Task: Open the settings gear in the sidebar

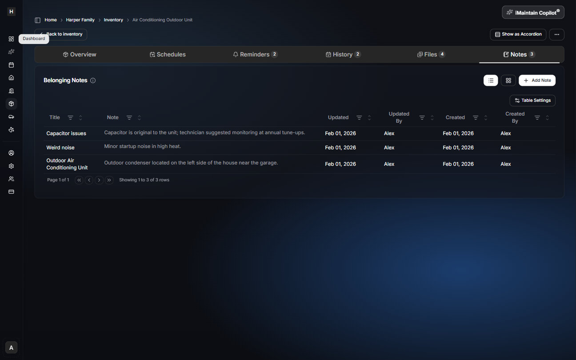Action: [12, 166]
